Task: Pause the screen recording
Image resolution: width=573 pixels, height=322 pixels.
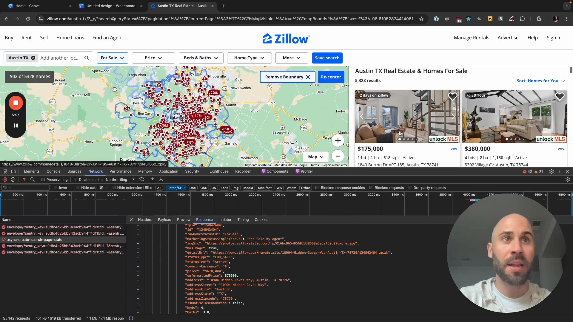Action: tap(16, 126)
